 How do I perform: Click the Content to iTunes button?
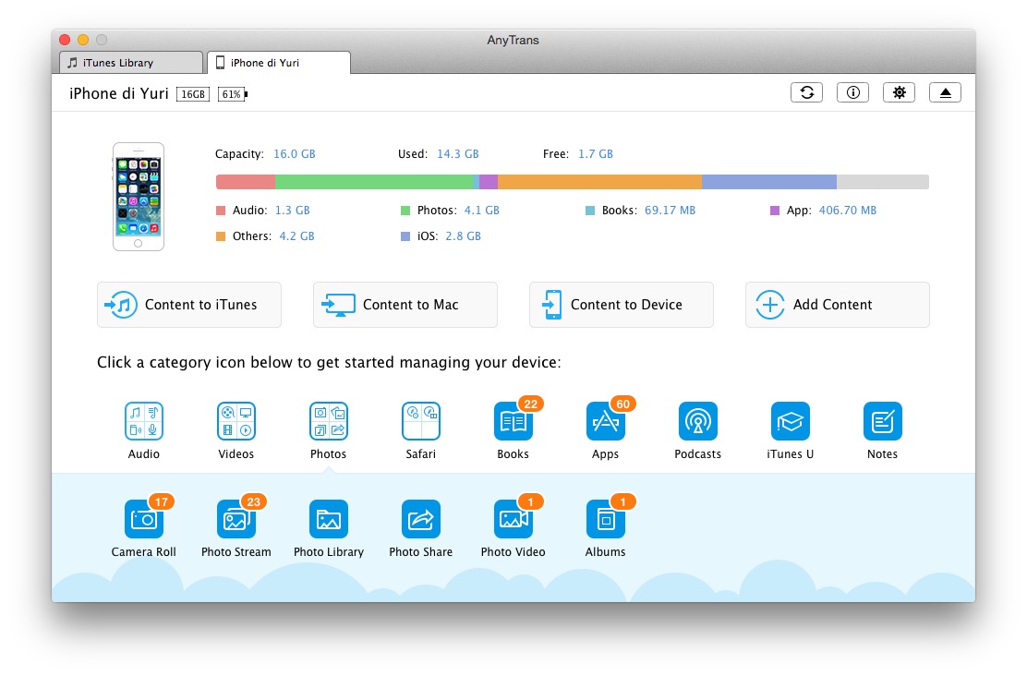coord(189,305)
